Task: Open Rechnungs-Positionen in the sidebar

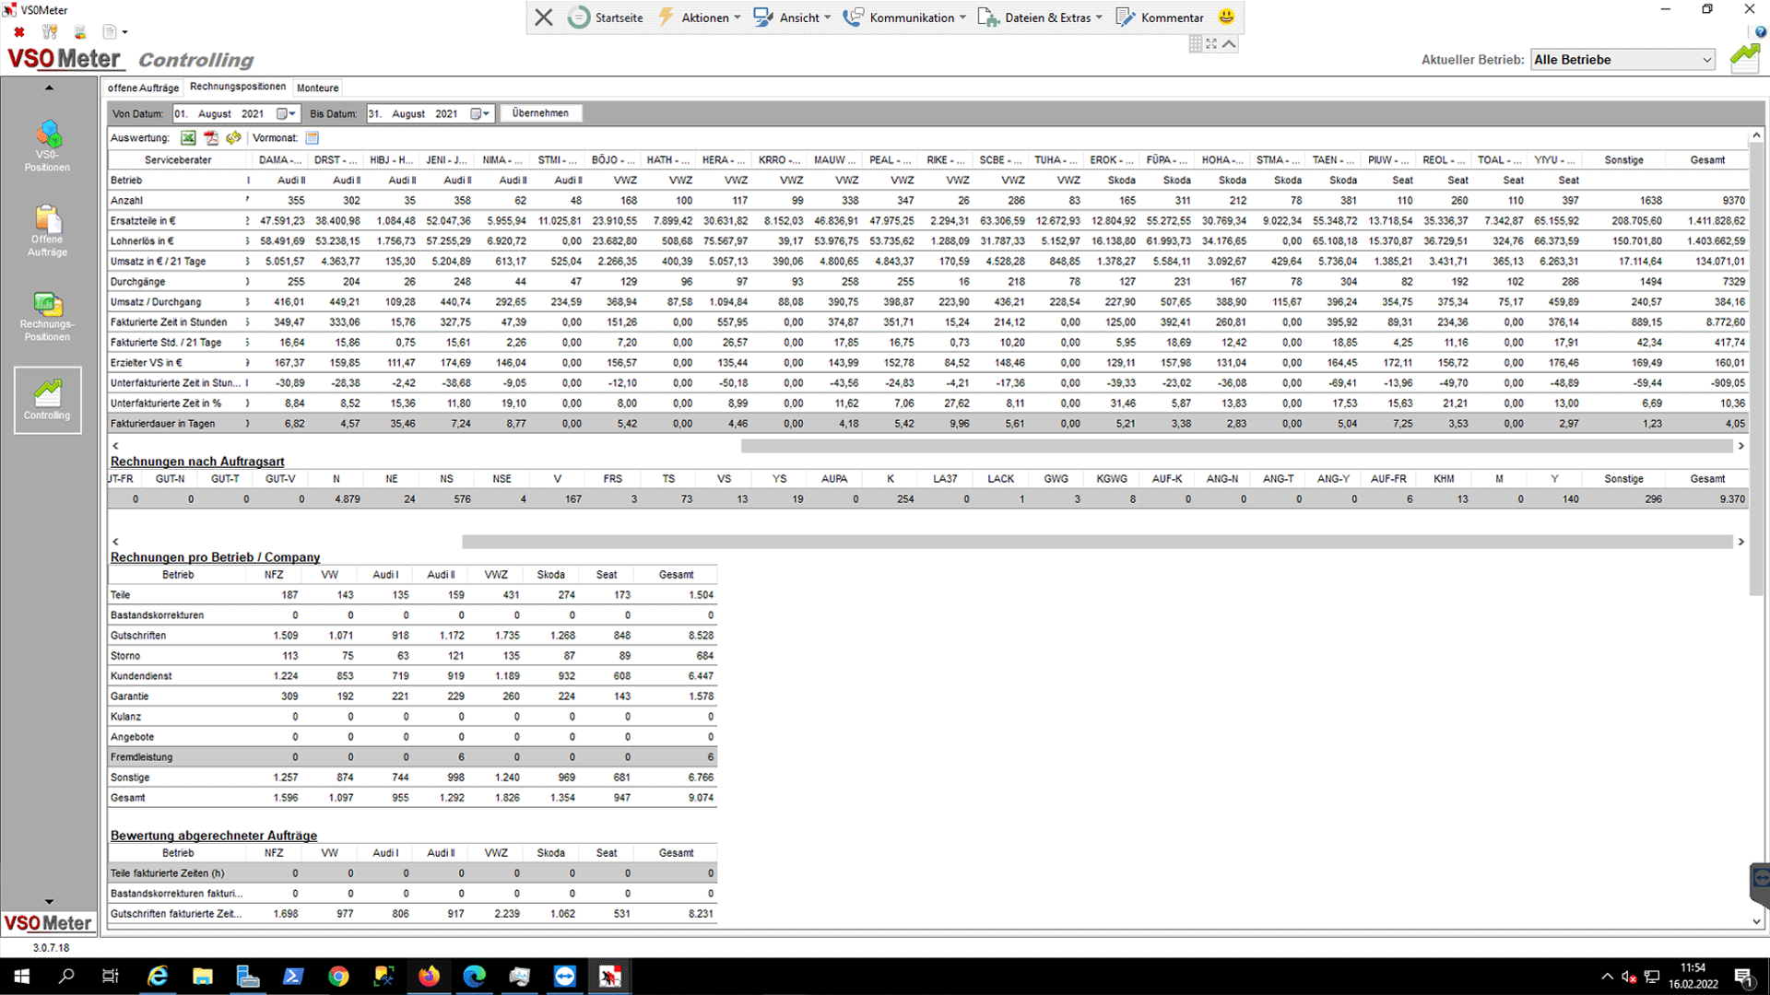Action: (x=48, y=317)
